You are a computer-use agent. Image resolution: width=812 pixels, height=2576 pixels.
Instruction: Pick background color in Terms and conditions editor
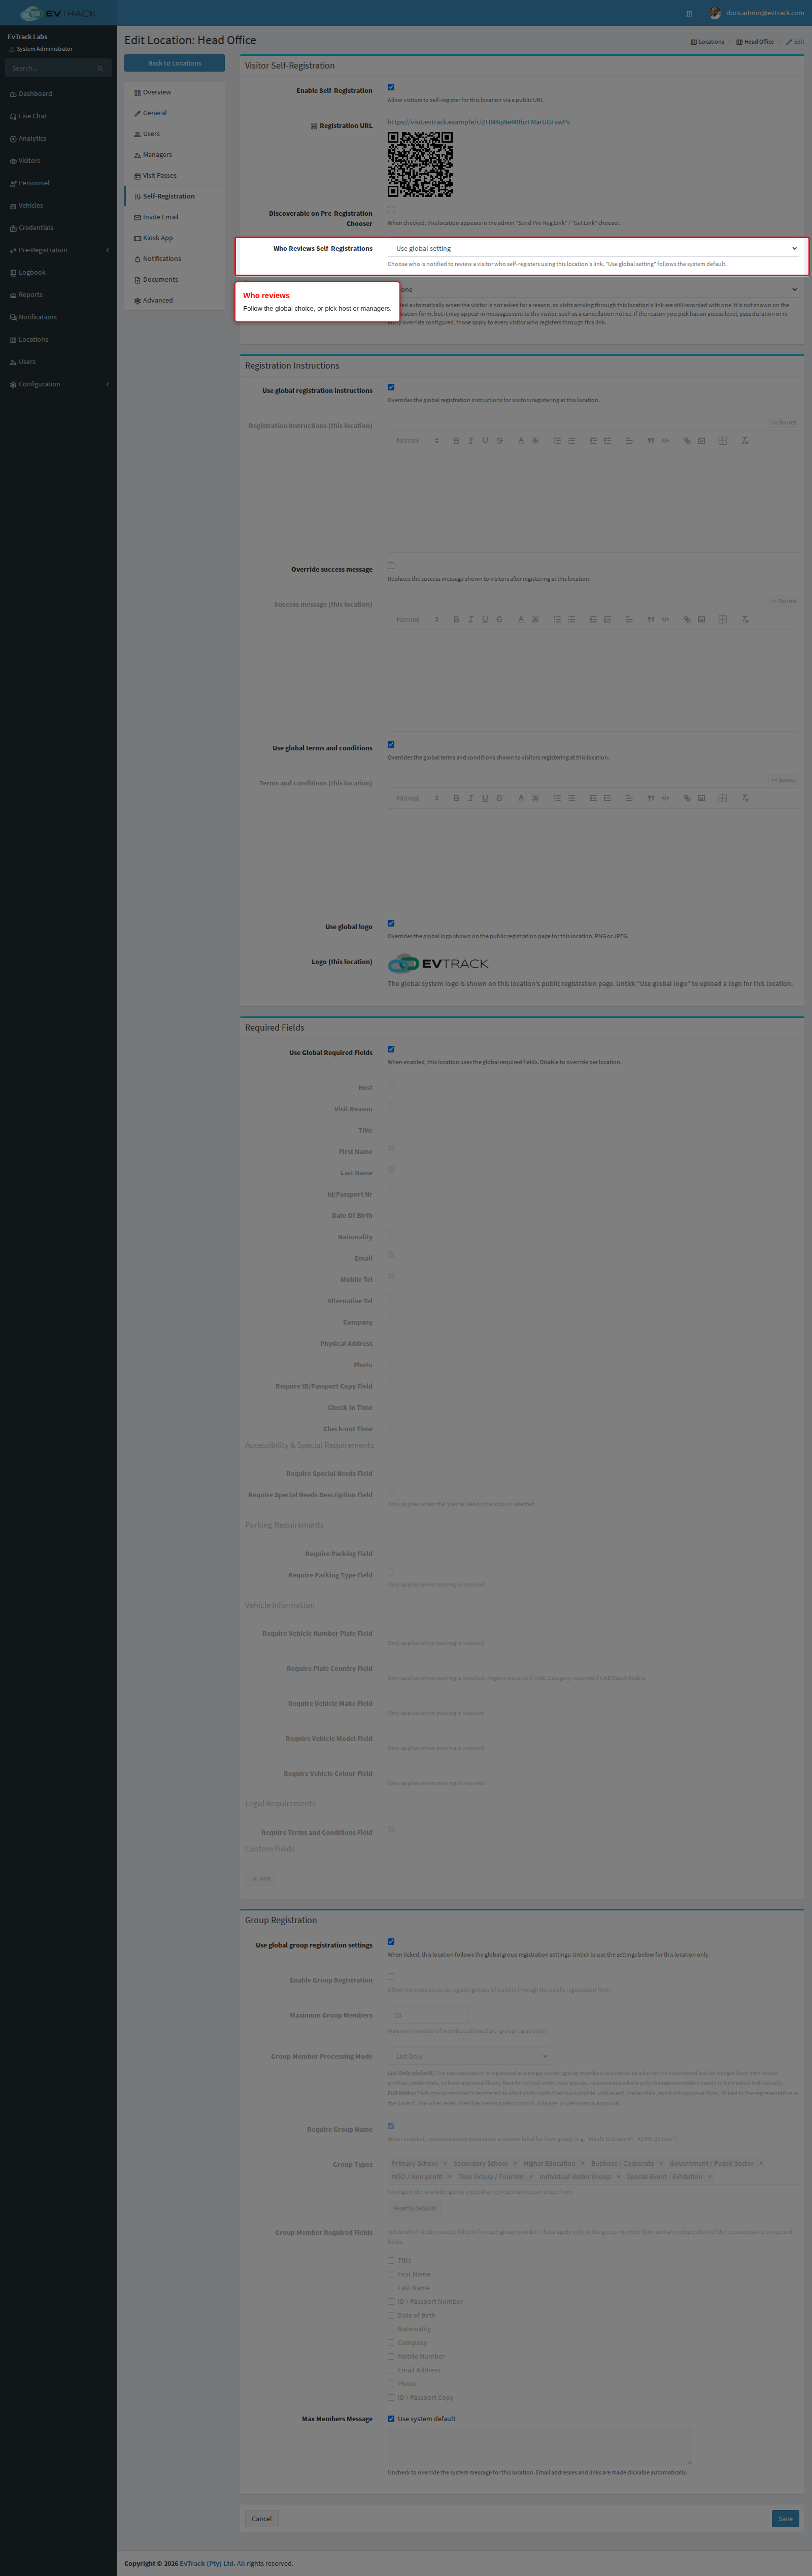coord(535,798)
